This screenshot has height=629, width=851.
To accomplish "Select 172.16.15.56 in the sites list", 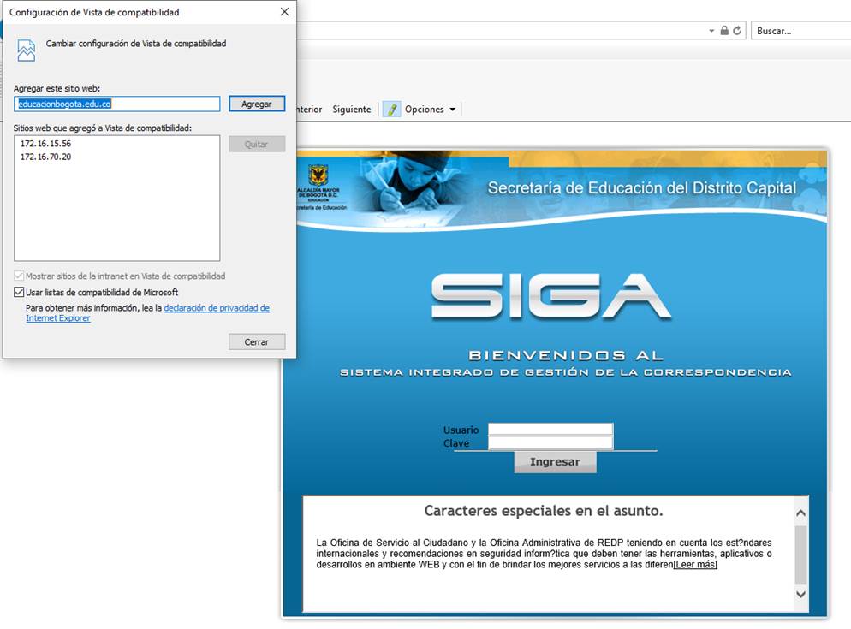I will 46,143.
